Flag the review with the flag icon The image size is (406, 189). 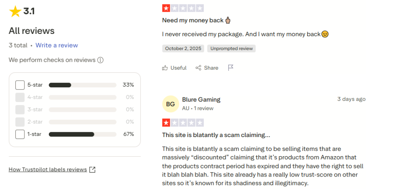point(231,67)
